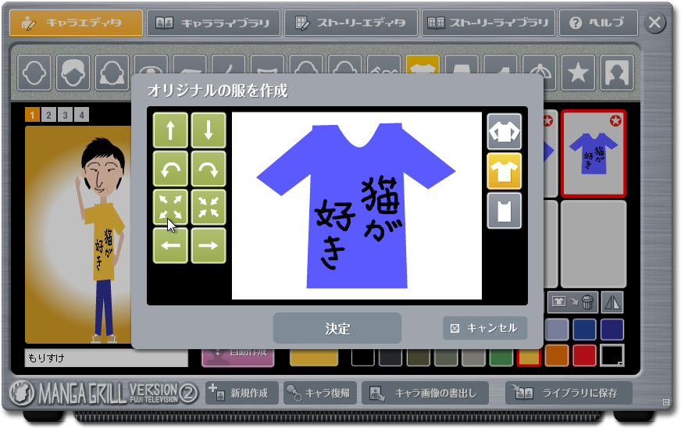Select the blue T-shirt thumbnail
The height and width of the screenshot is (428, 681).
pyautogui.click(x=594, y=153)
